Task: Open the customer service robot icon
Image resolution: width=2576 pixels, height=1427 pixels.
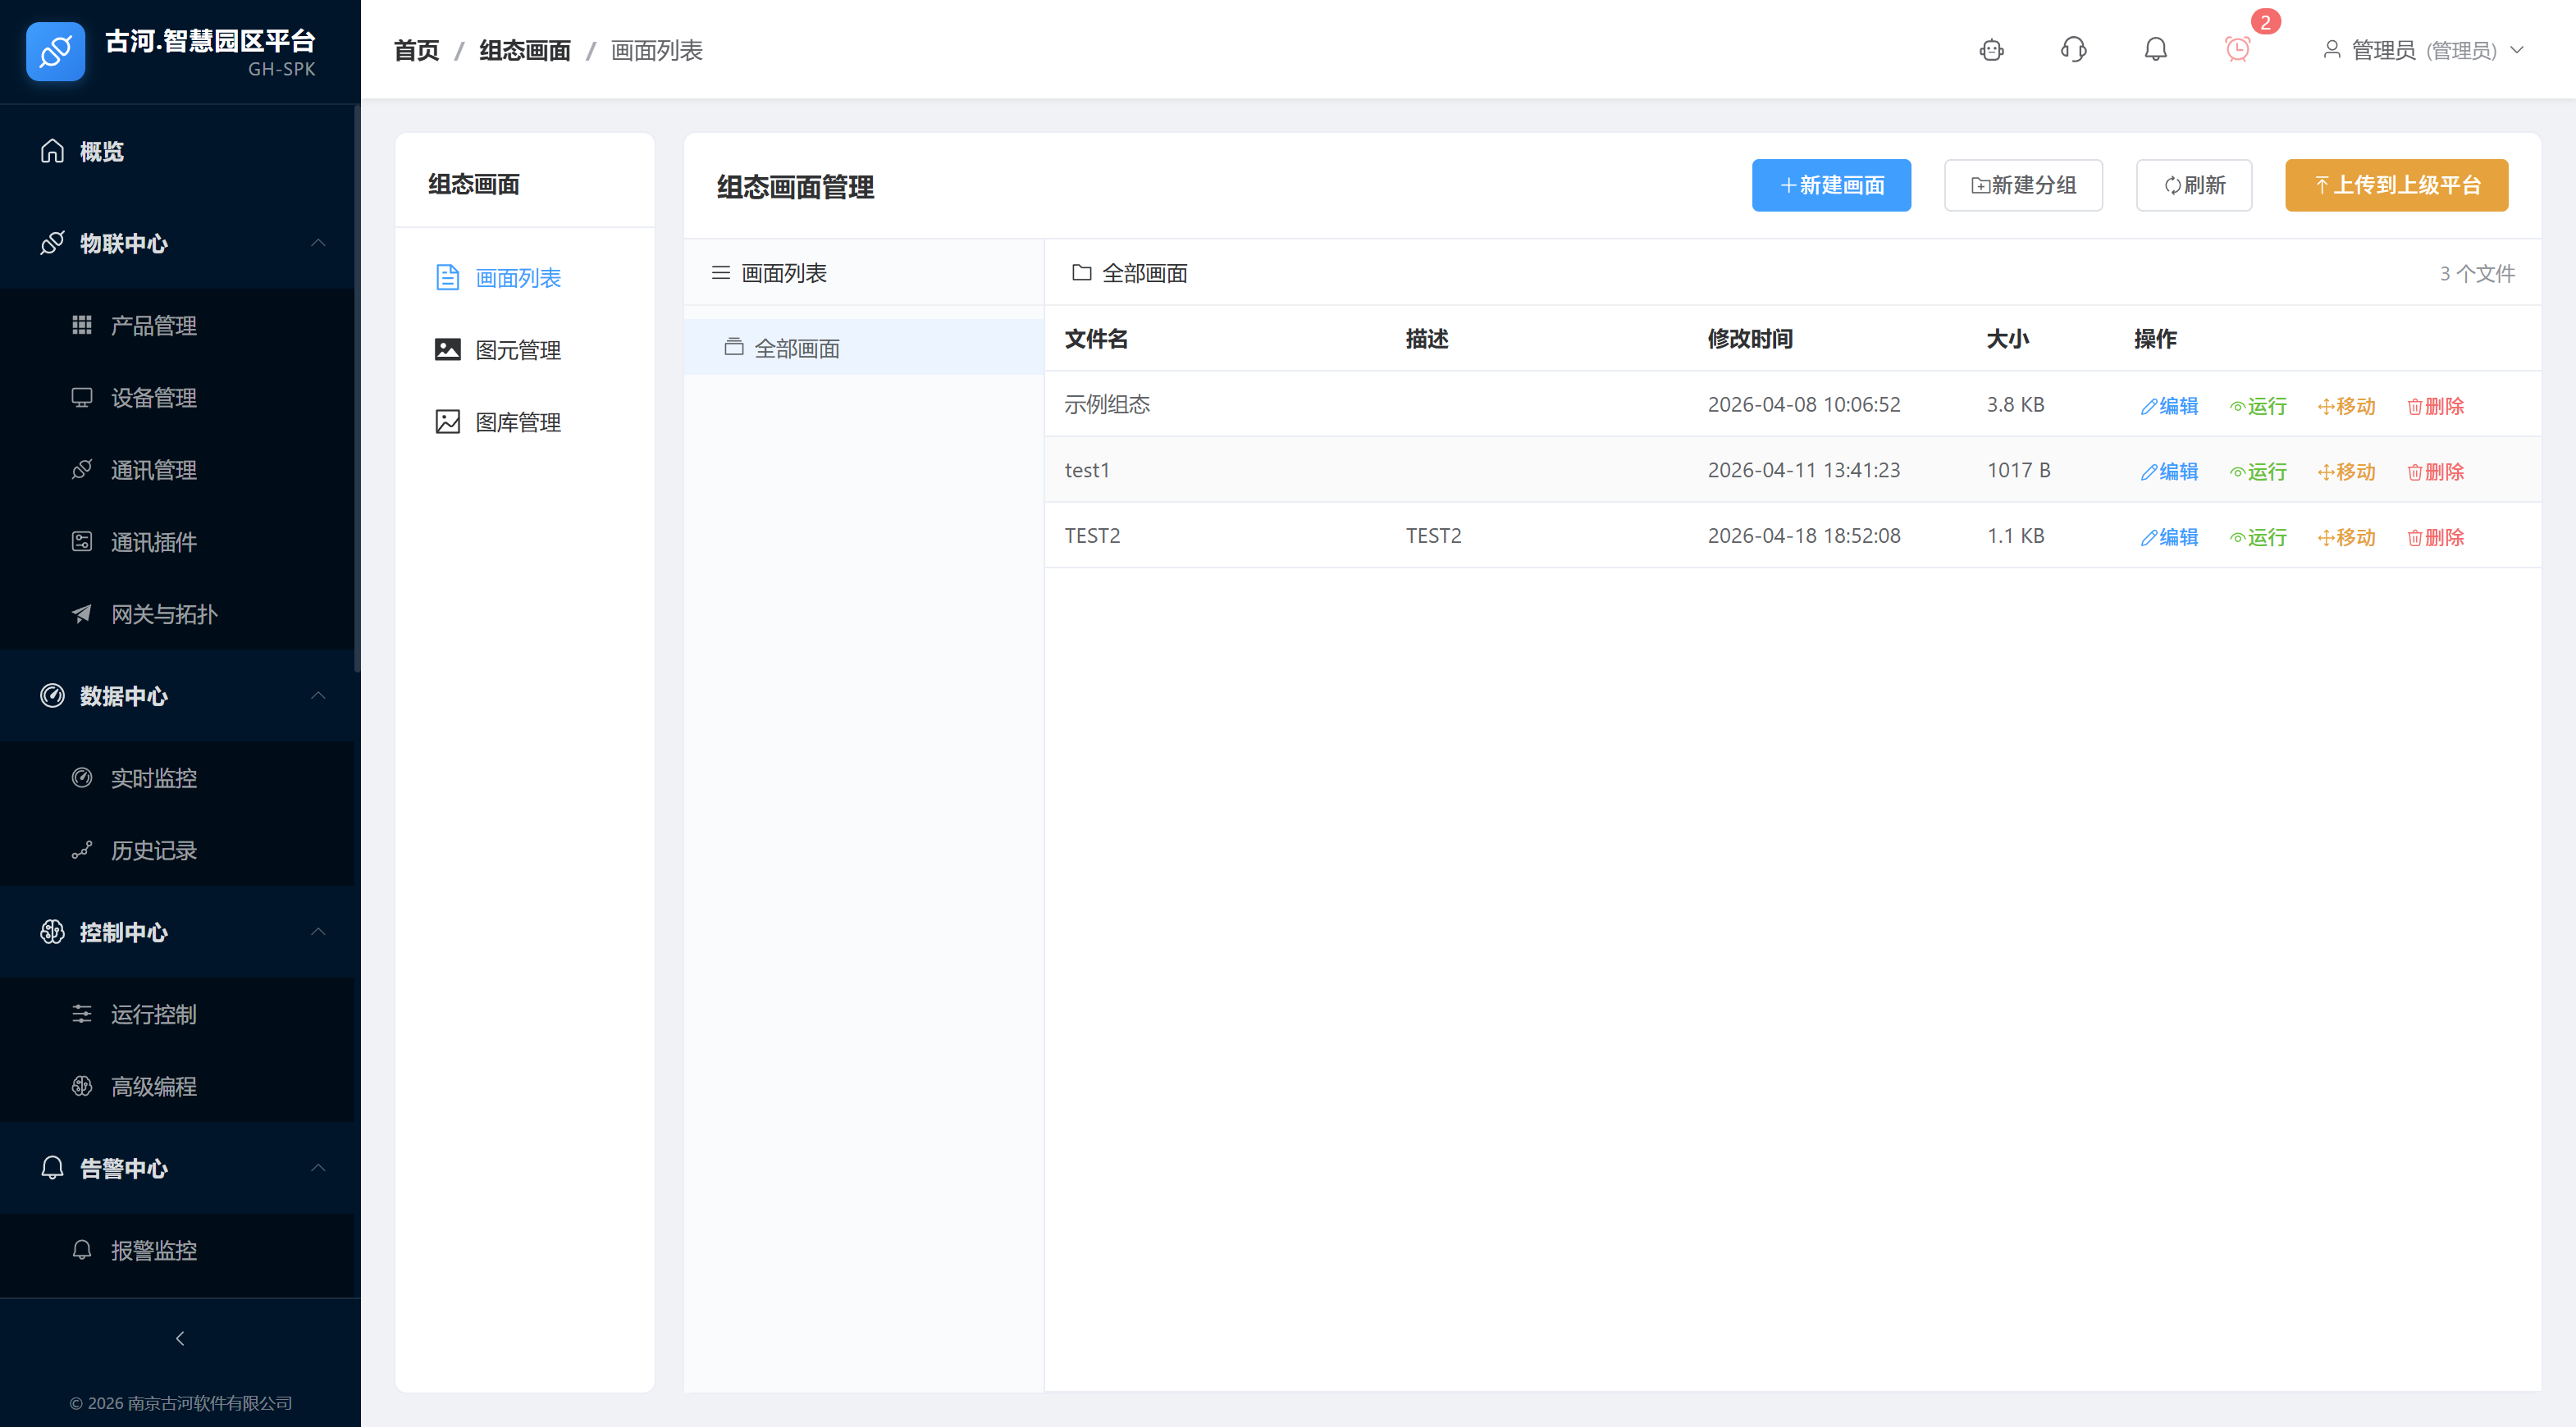Action: [1992, 49]
